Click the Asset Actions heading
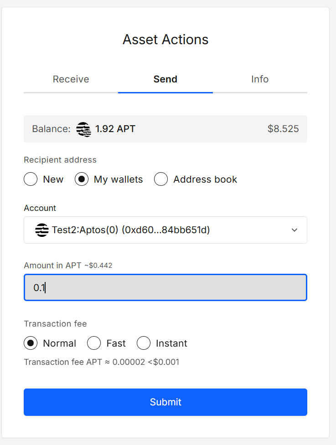This screenshot has width=336, height=445. (x=165, y=40)
